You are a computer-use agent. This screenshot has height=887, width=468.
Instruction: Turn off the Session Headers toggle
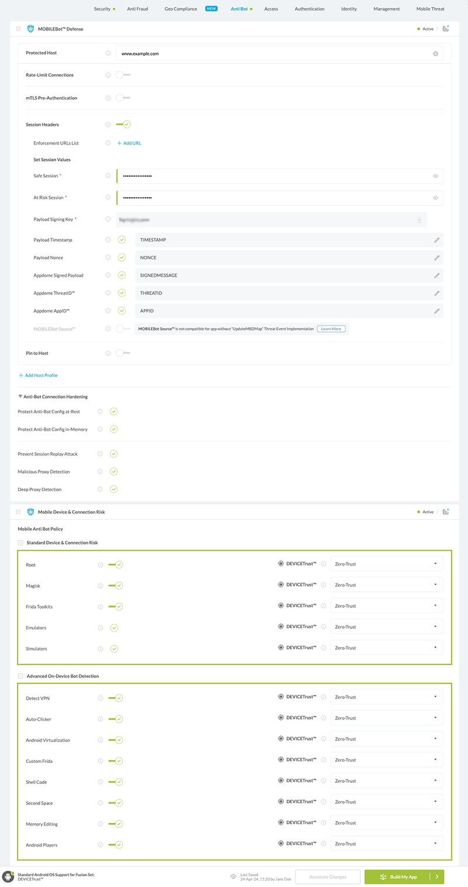click(123, 124)
